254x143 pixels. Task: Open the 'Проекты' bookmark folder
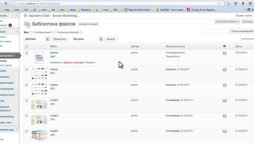coord(84,10)
